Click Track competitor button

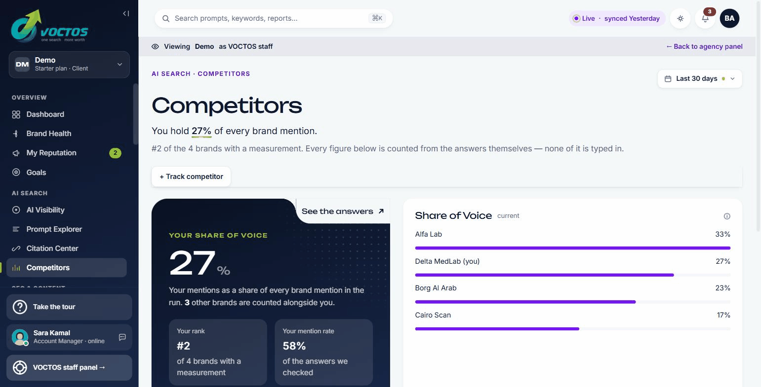(191, 176)
